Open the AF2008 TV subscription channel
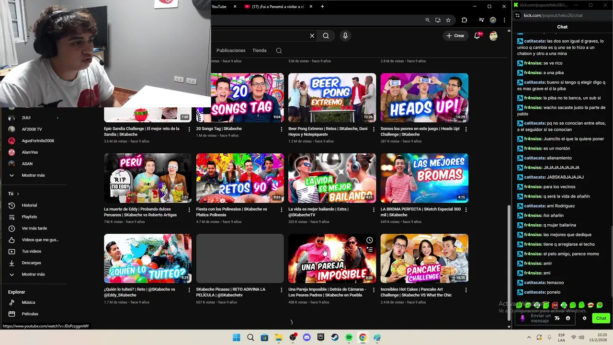613x345 pixels. coord(32,129)
